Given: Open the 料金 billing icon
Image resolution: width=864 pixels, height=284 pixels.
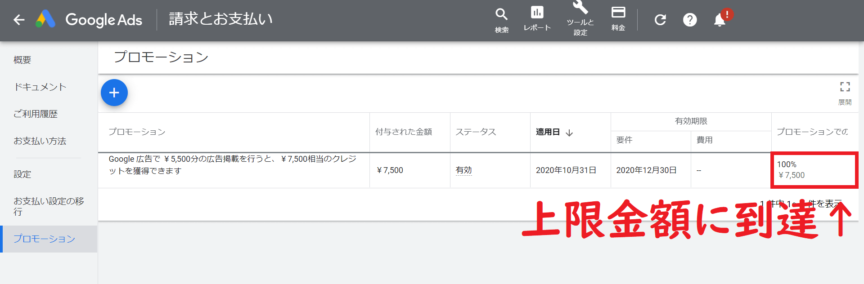Looking at the screenshot, I should click(x=618, y=18).
